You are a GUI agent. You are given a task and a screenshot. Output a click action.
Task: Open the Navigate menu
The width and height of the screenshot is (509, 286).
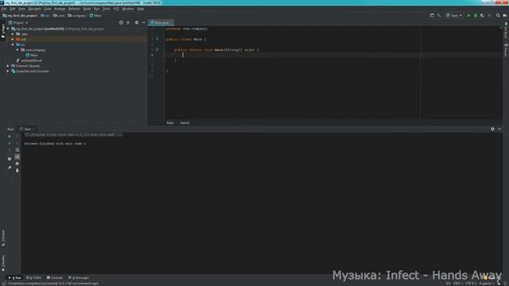[x=34, y=9]
